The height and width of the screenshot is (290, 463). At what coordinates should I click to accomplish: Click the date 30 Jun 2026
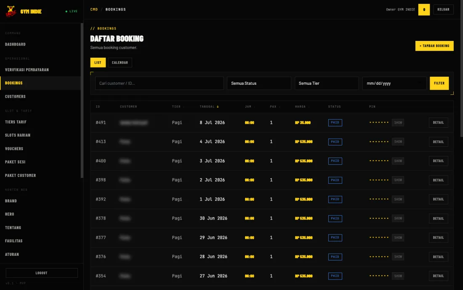pyautogui.click(x=213, y=218)
